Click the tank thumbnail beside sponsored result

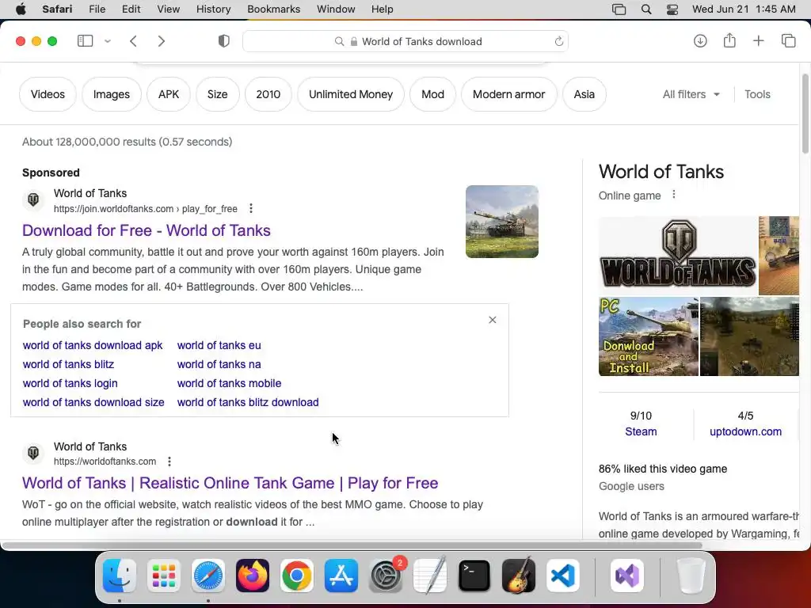point(501,222)
